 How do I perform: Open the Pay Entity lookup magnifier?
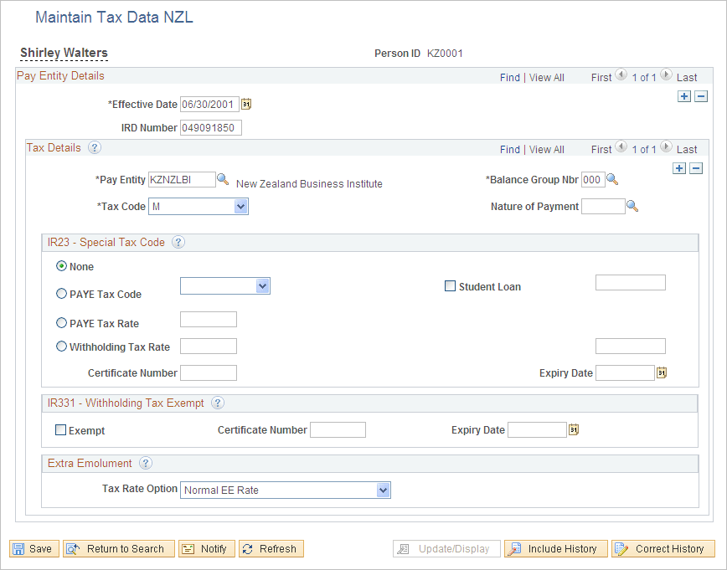click(x=222, y=179)
